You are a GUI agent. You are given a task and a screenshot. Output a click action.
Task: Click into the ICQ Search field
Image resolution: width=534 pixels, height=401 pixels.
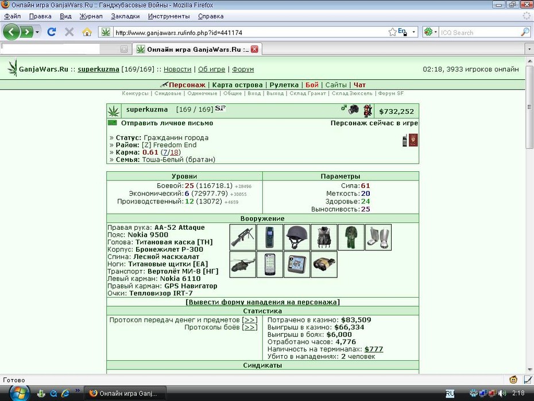479,32
